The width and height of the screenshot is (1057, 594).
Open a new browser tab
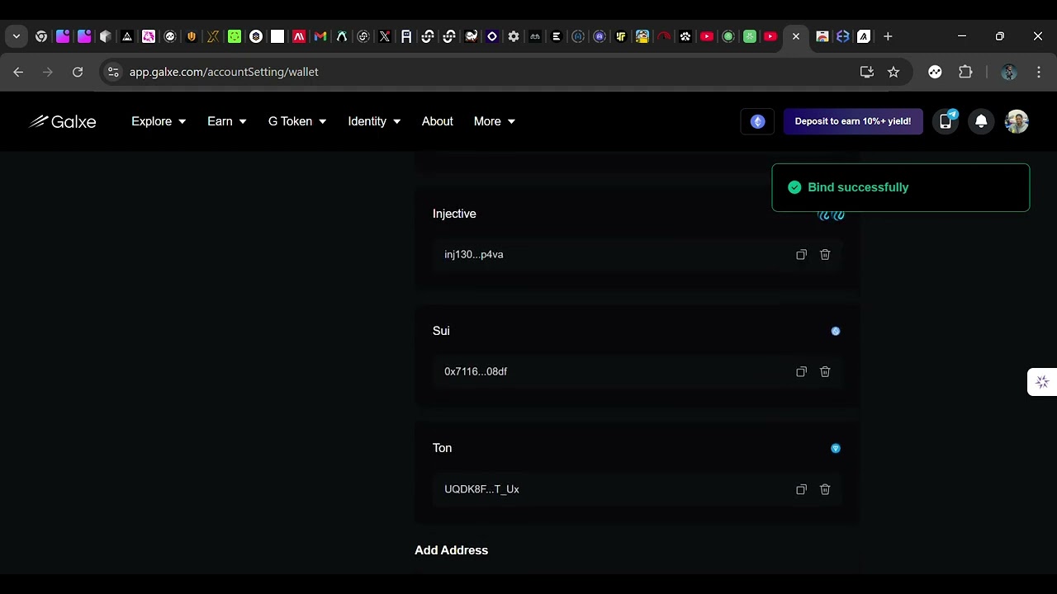coord(888,36)
